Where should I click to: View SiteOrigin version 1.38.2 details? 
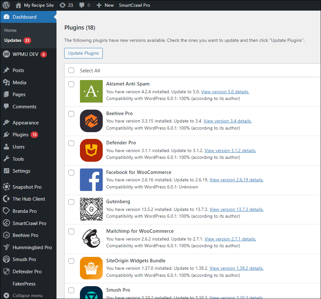click(237, 268)
